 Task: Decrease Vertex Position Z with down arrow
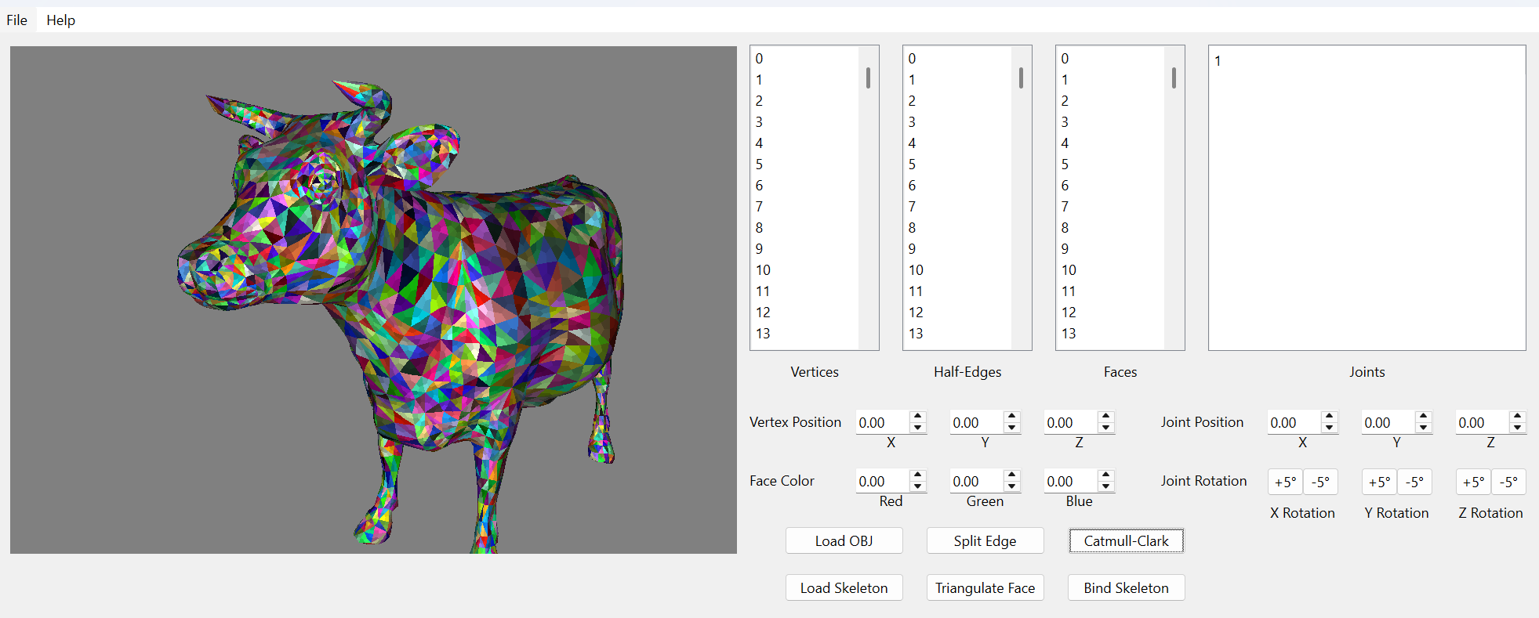1105,428
